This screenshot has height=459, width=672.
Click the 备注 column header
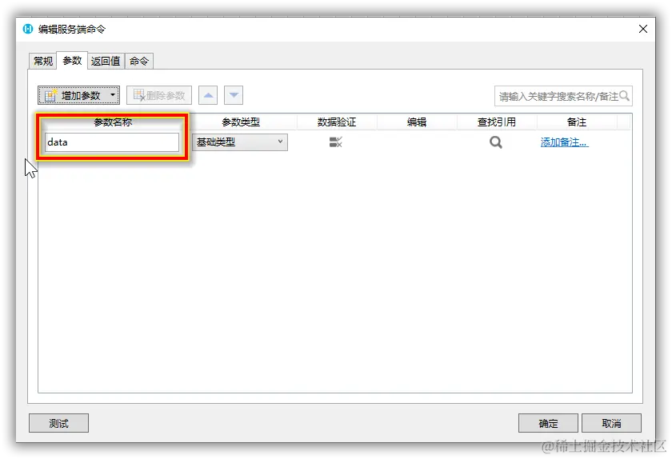click(x=577, y=122)
